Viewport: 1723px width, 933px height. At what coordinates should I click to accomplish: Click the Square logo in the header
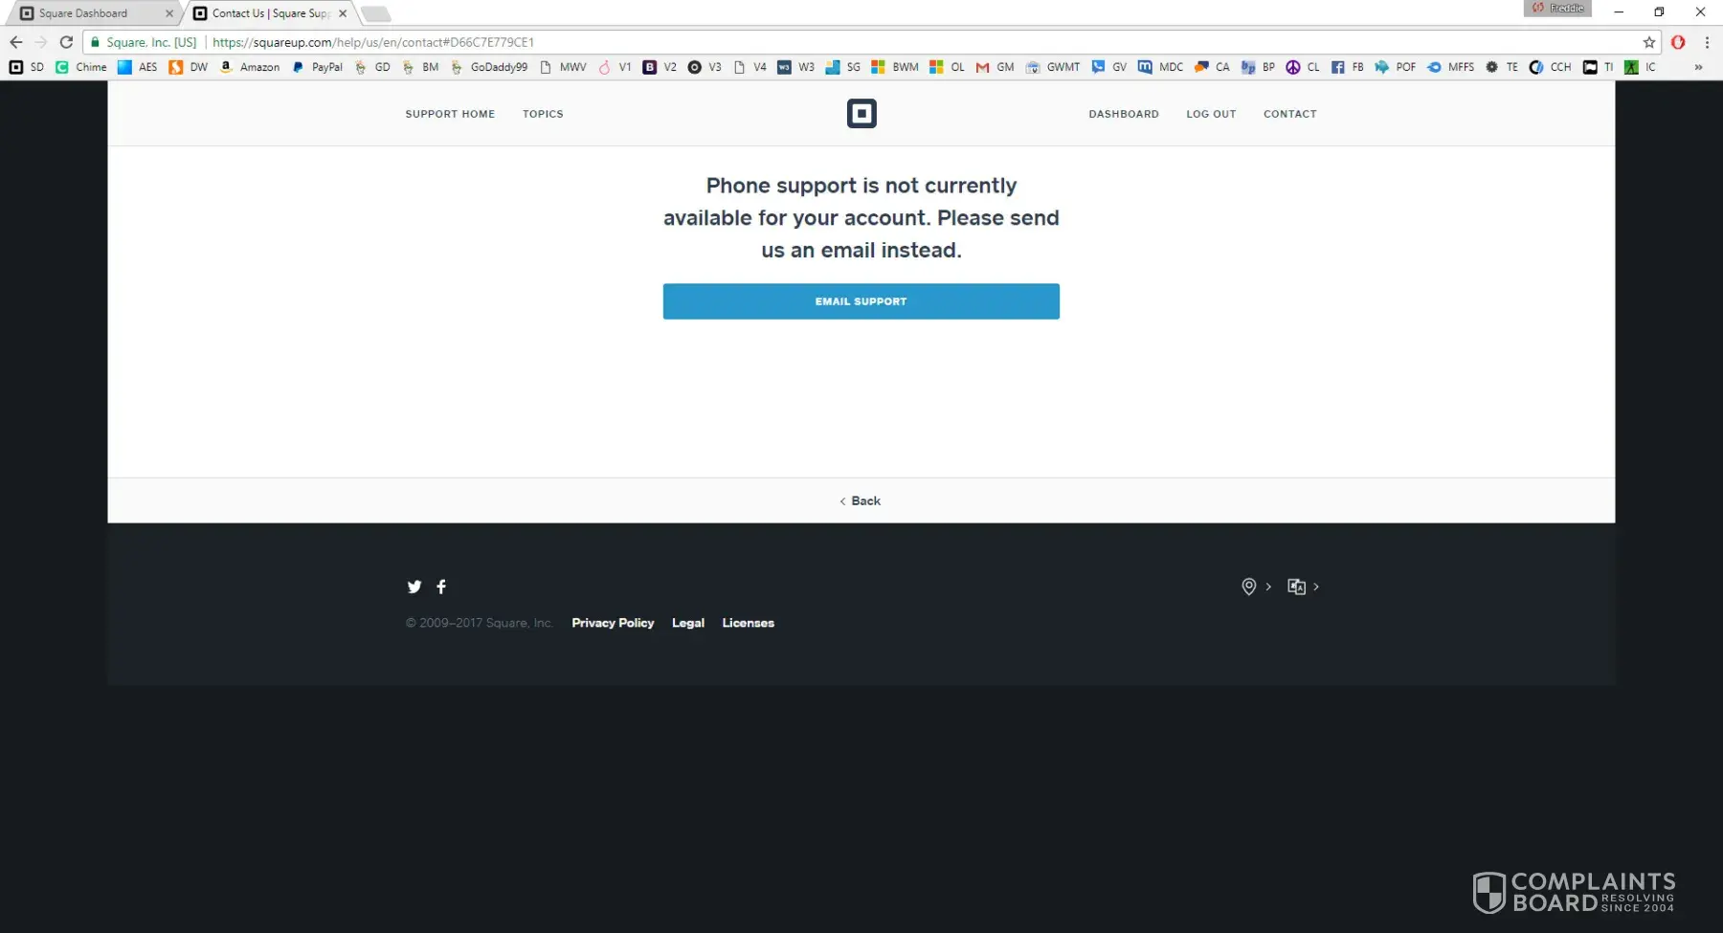point(861,114)
